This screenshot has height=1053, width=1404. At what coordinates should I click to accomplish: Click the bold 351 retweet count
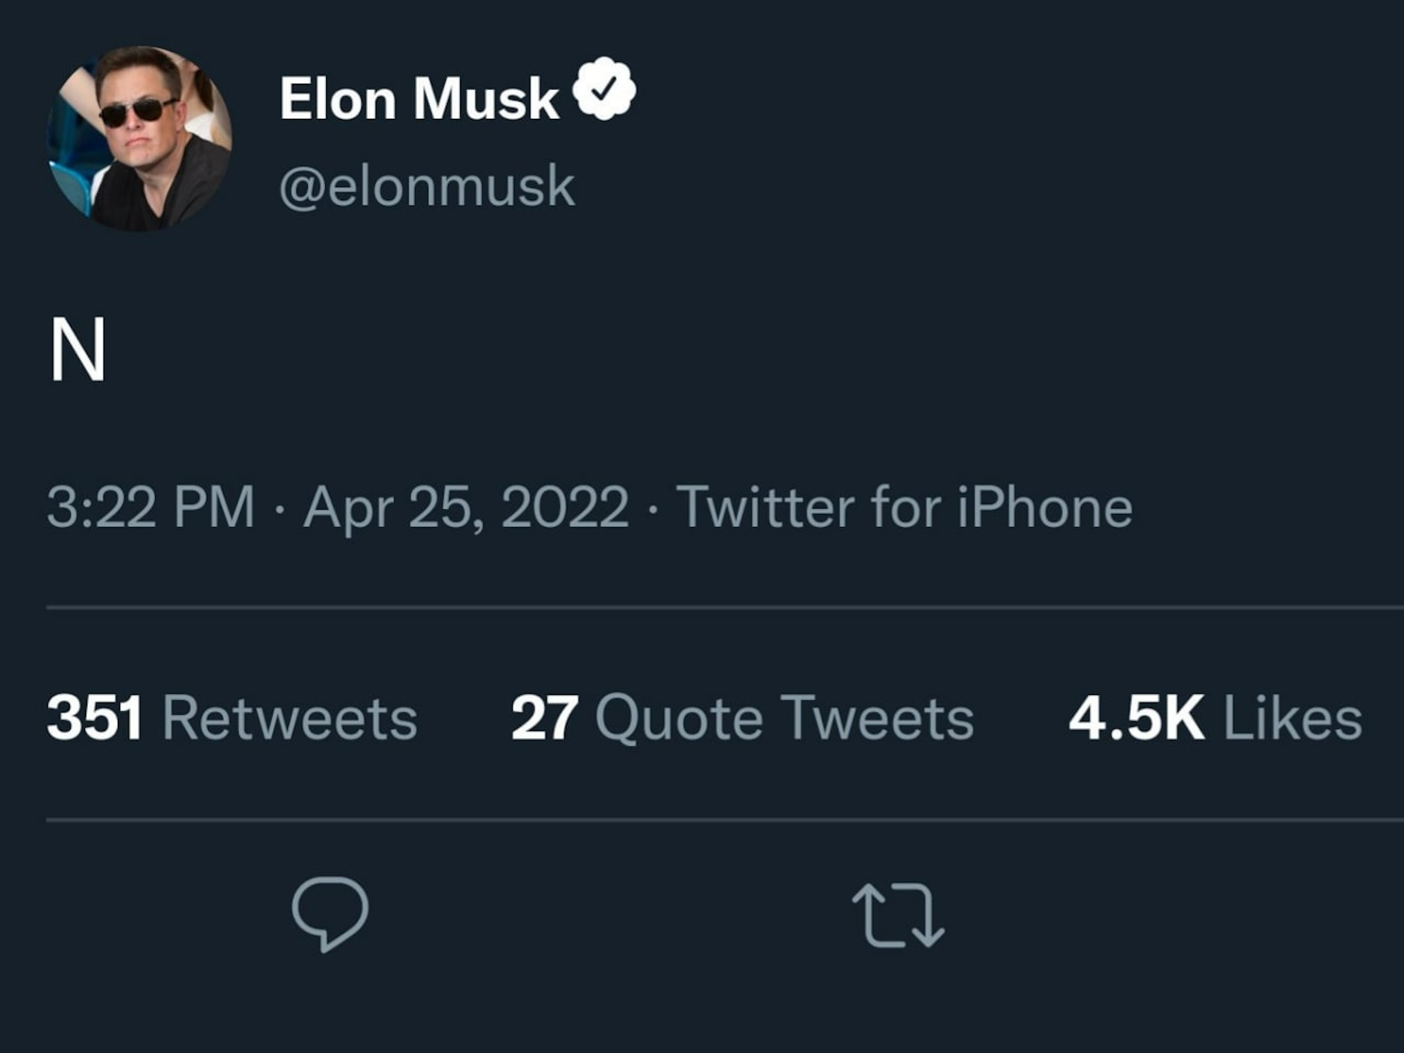tap(94, 718)
